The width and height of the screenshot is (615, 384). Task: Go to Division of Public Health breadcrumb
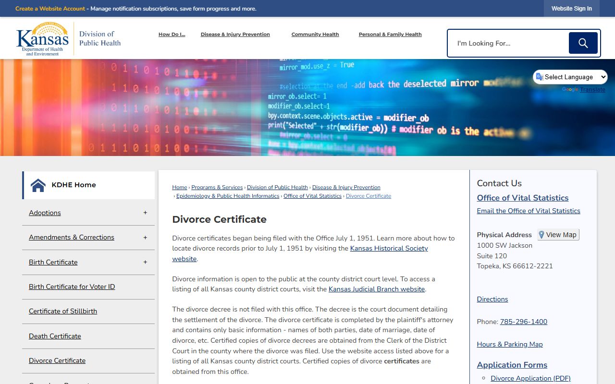pos(277,187)
